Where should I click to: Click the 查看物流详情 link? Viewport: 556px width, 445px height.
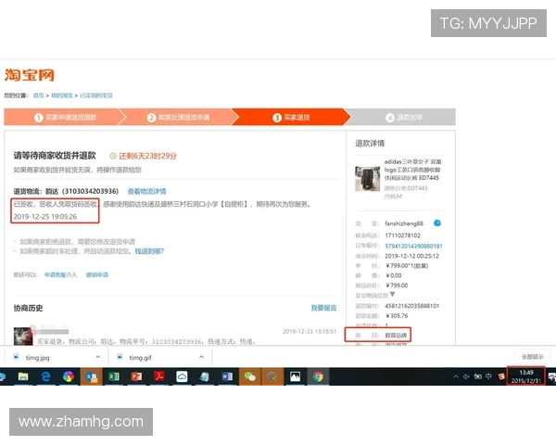(146, 191)
